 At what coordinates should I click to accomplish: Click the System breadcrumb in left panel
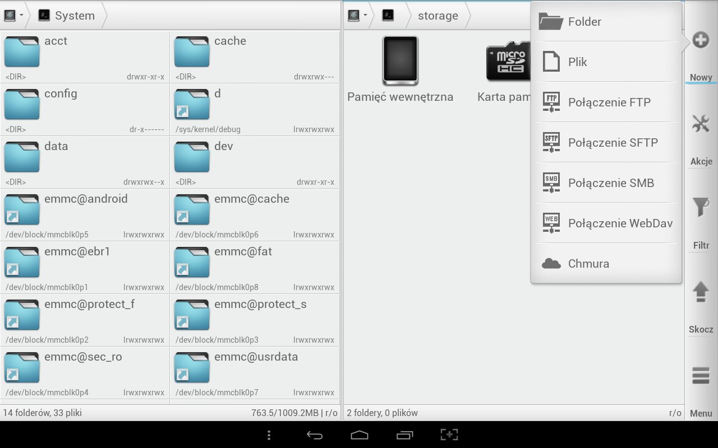pos(74,16)
